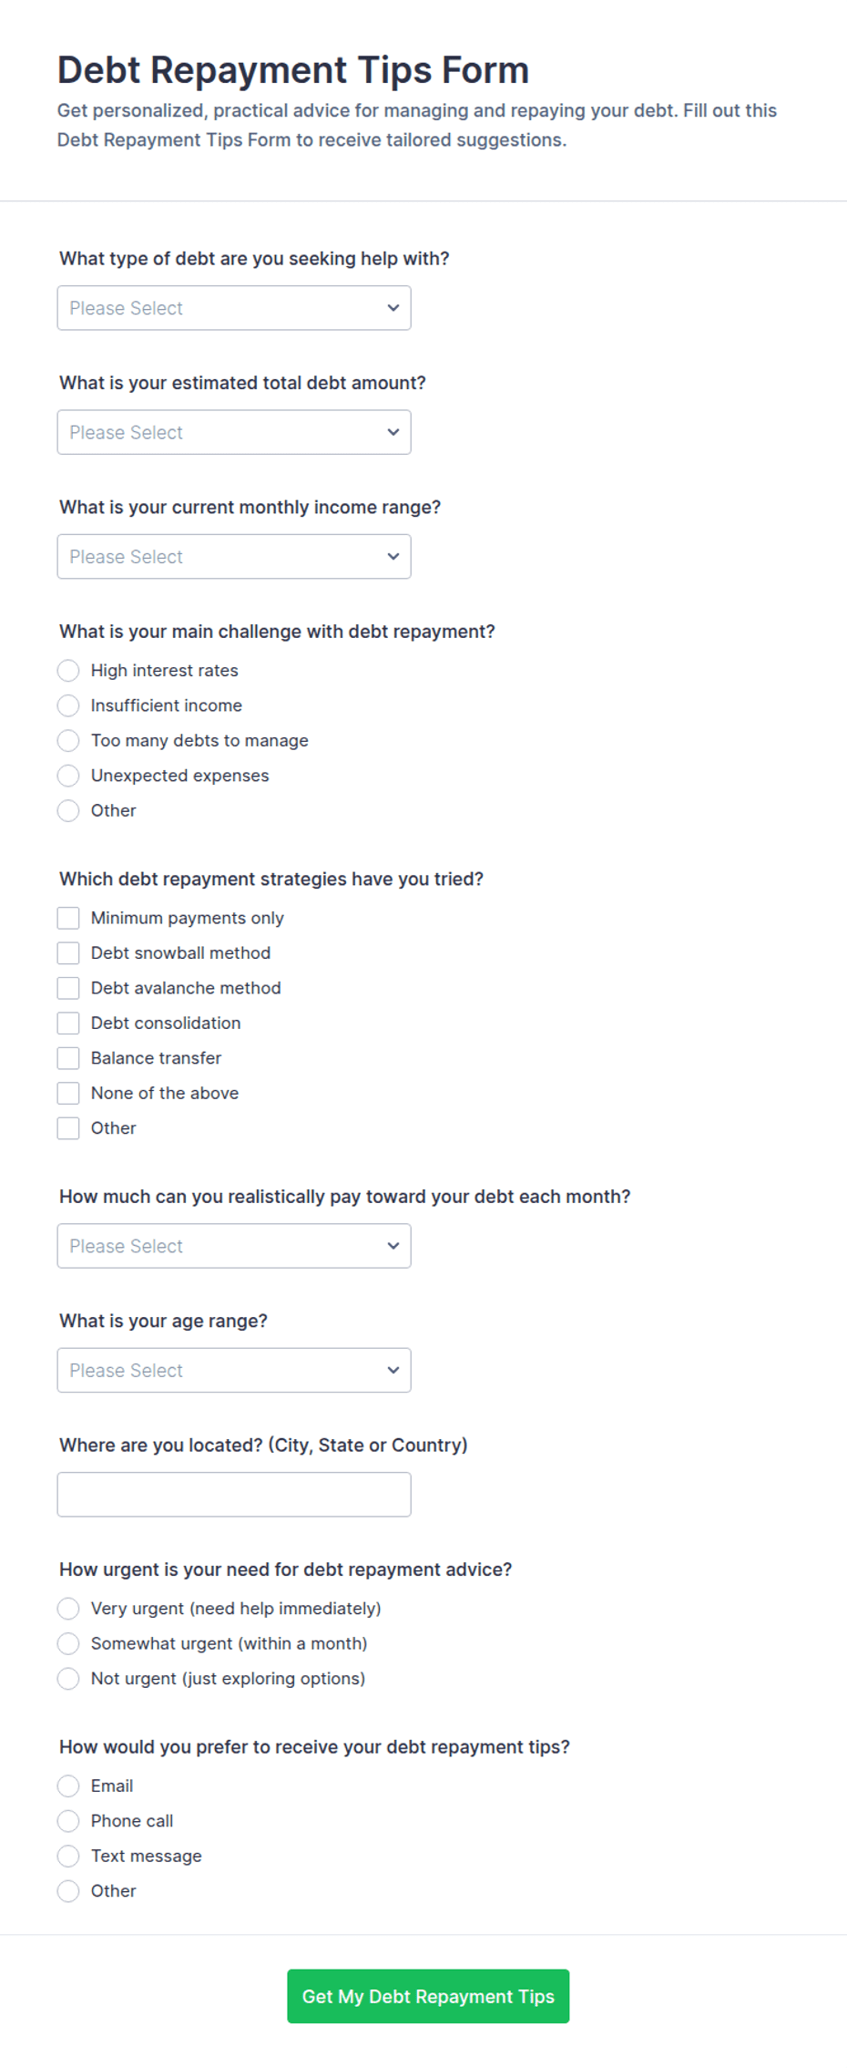Check the Minimum payments only box
This screenshot has width=847, height=2068.
[68, 918]
